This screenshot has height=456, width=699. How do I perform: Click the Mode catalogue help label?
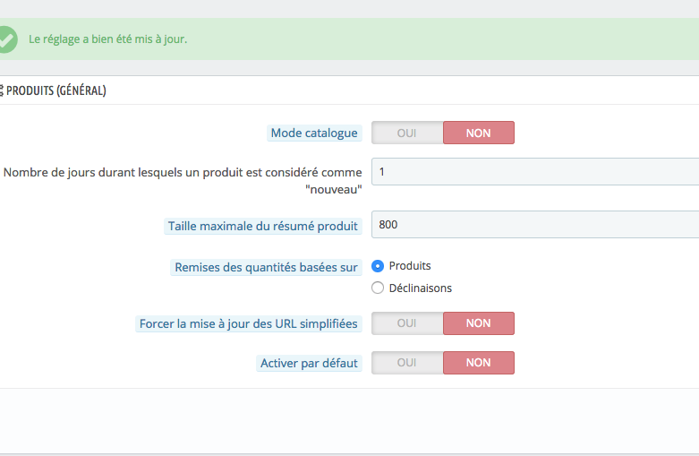pos(314,133)
